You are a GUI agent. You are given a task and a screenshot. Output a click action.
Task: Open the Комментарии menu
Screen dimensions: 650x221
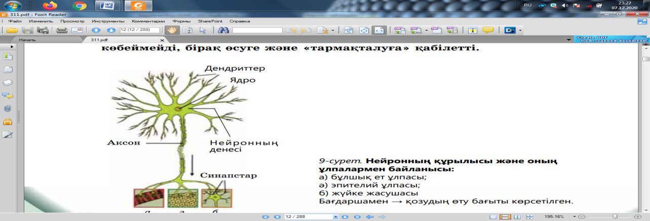tap(148, 21)
